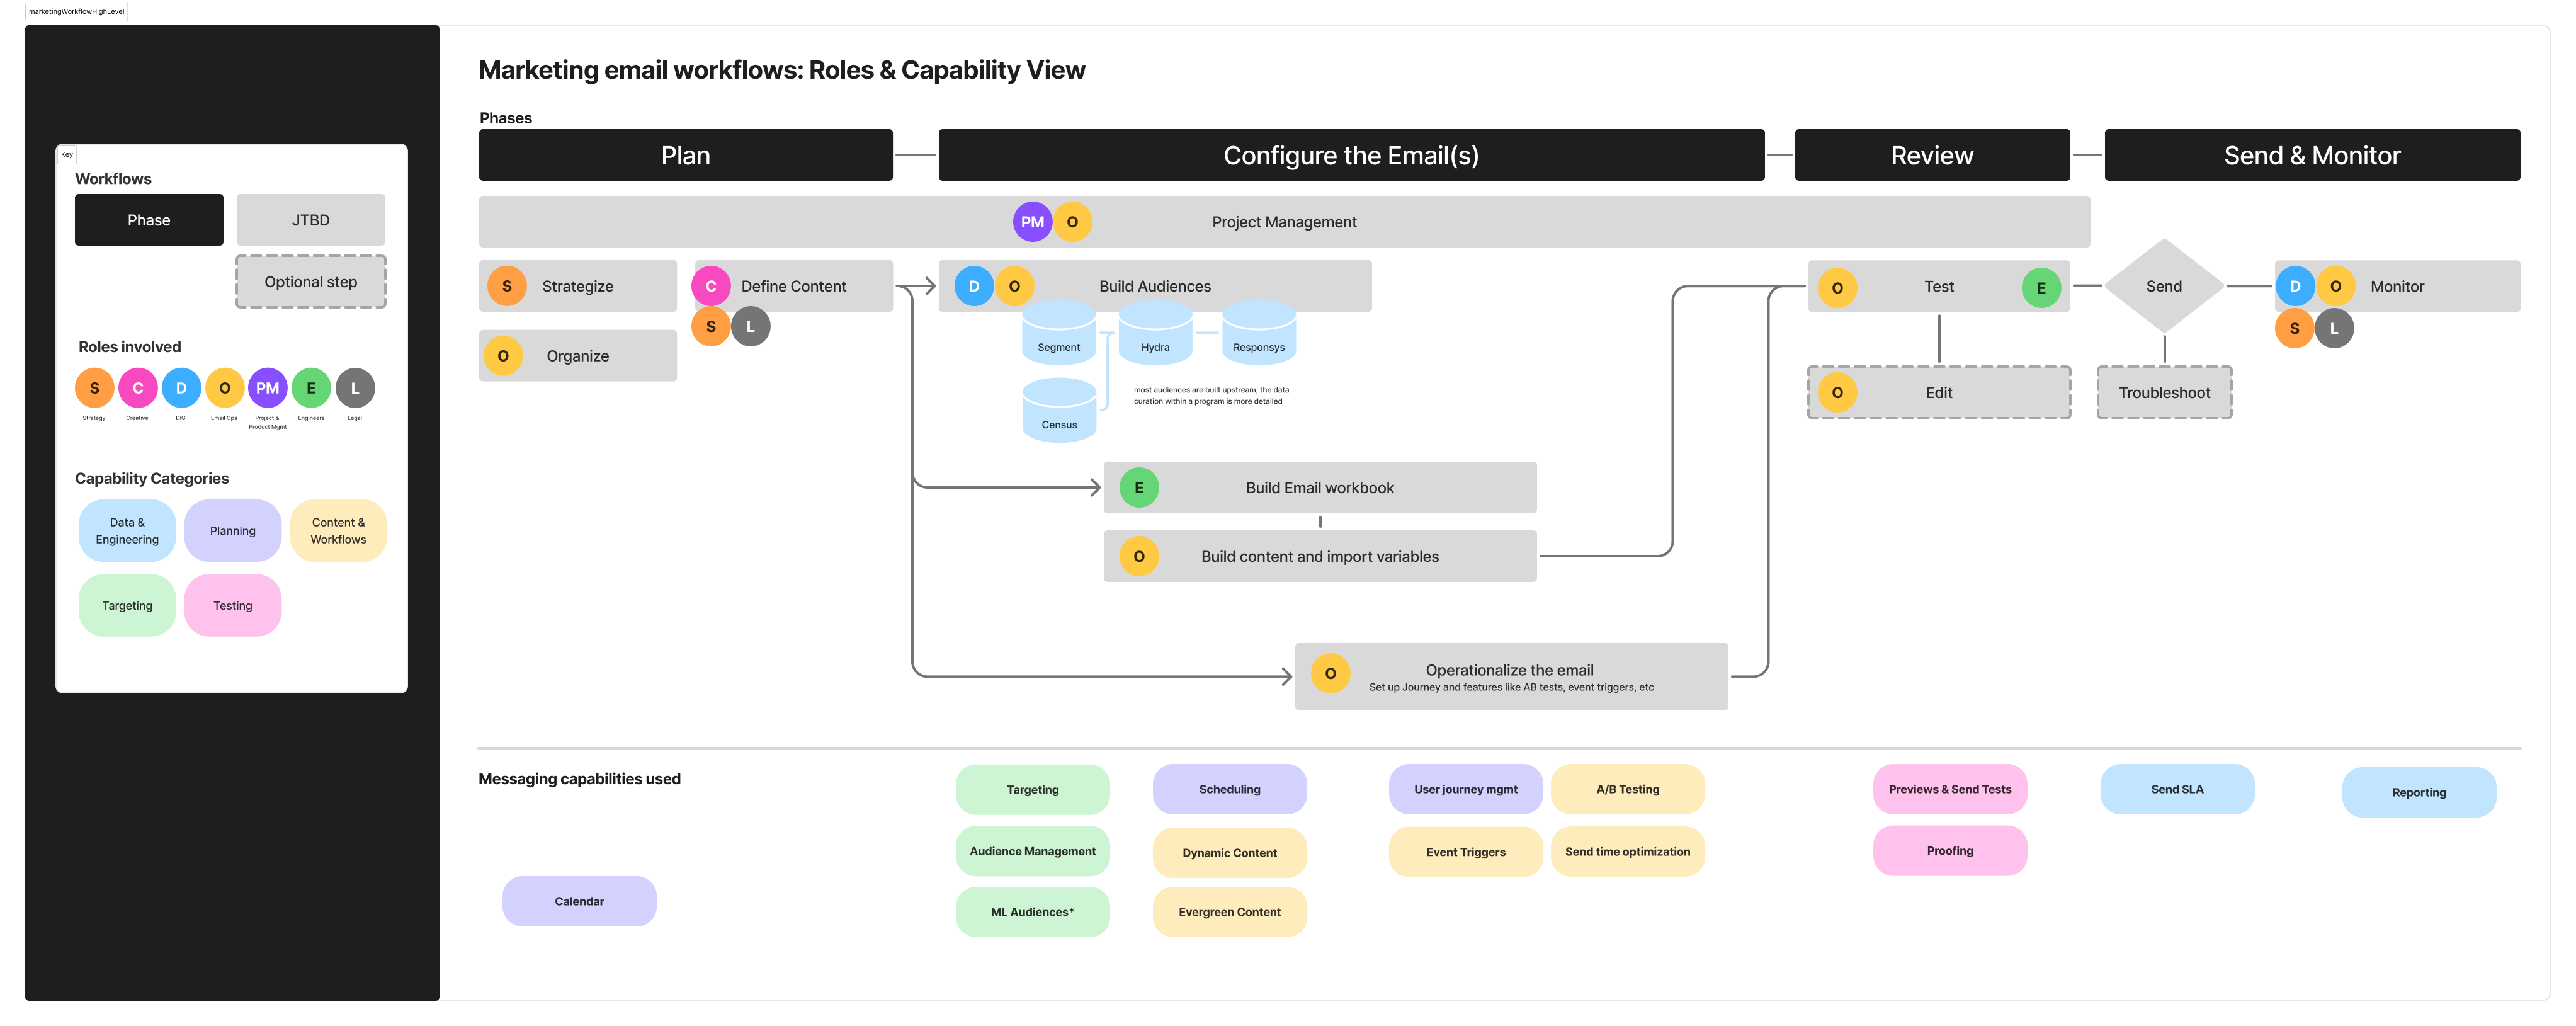Viewport: 2576px width, 1026px height.
Task: Click the Census database icon under Build Audiences
Action: [x=1058, y=409]
